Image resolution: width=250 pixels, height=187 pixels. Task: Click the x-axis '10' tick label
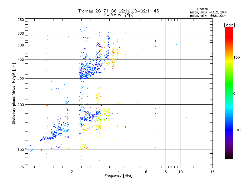(x=181, y=172)
